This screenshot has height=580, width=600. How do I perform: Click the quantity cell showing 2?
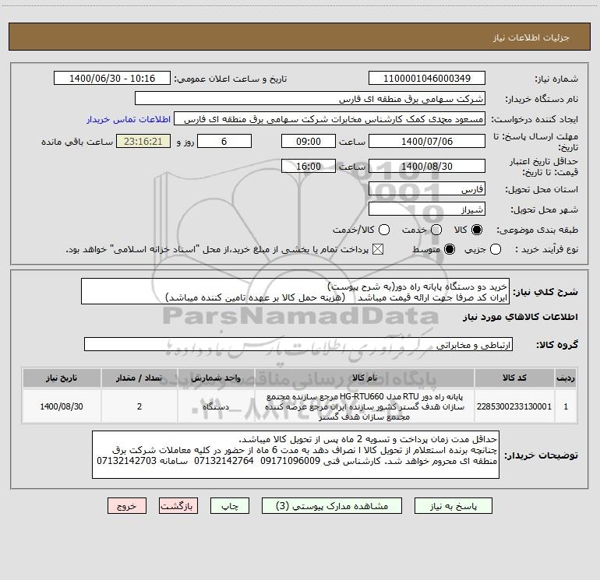tap(139, 406)
